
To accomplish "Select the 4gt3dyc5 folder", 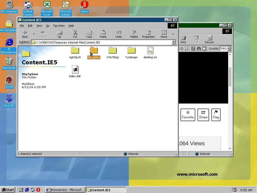I will click(75, 53).
